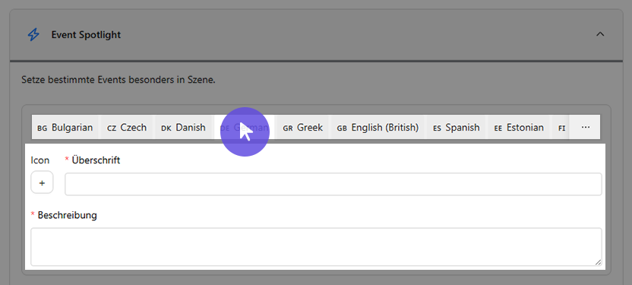This screenshot has width=632, height=285.
Task: Open the English (British) tab
Action: pyautogui.click(x=378, y=128)
